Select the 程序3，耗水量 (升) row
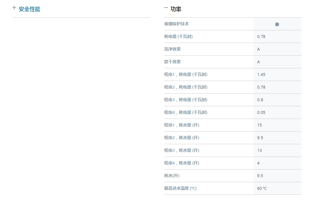Screen dimensions: 314x204 click(233, 150)
